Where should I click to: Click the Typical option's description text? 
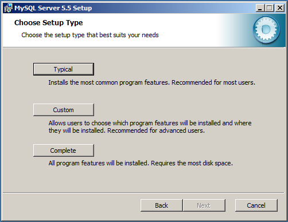coord(151,82)
